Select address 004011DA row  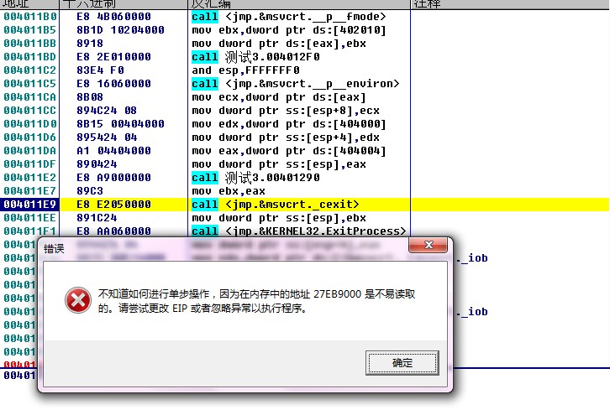(30, 151)
